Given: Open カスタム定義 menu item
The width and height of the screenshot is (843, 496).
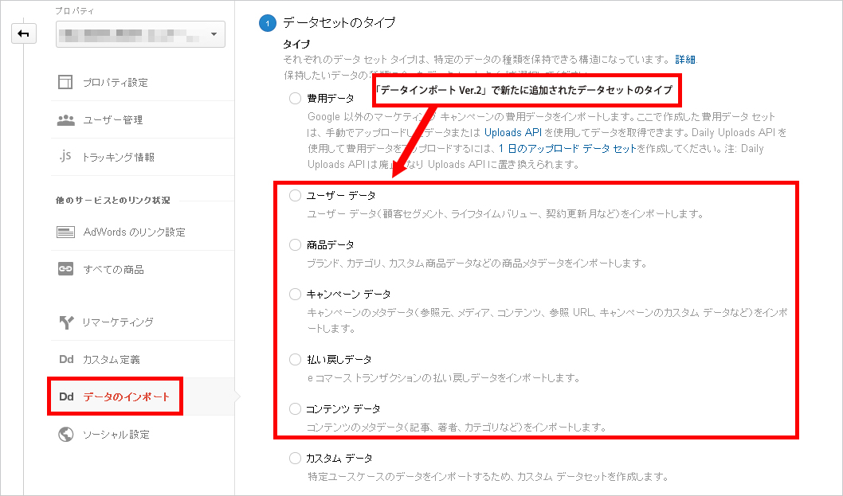Looking at the screenshot, I should point(111,359).
